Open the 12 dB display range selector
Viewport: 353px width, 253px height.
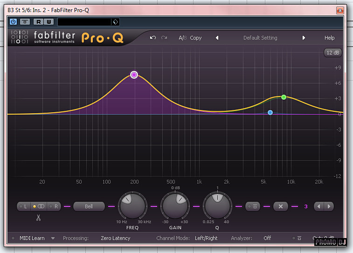pyautogui.click(x=333, y=53)
